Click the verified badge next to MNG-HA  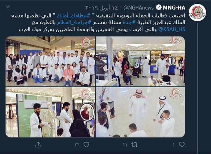pyautogui.click(x=159, y=7)
